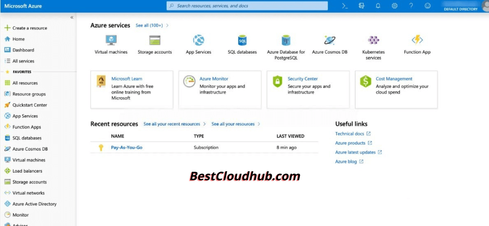
Task: Click the TYPE column header
Action: click(199, 137)
